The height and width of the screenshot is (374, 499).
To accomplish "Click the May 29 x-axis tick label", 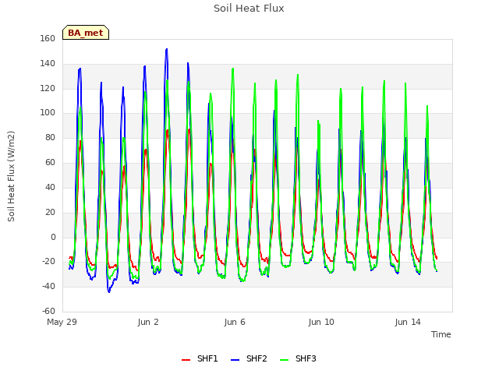I will tap(62, 322).
